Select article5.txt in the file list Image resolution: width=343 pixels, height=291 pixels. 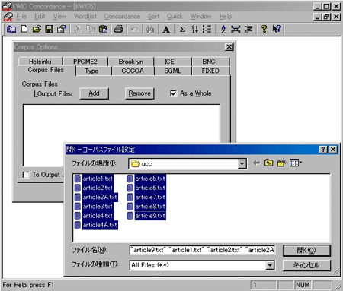coord(146,179)
